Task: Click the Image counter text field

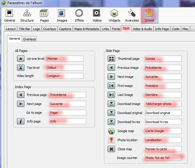Action: click(163, 158)
